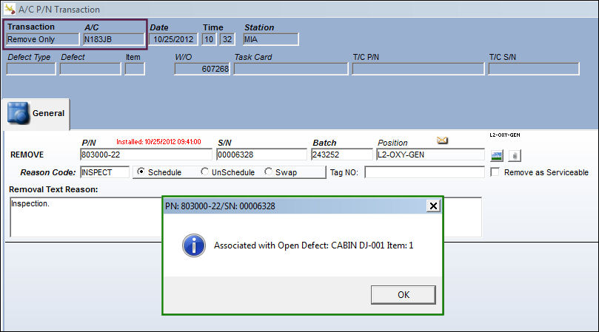
Task: Click the W/O field 607268
Action: tap(202, 69)
